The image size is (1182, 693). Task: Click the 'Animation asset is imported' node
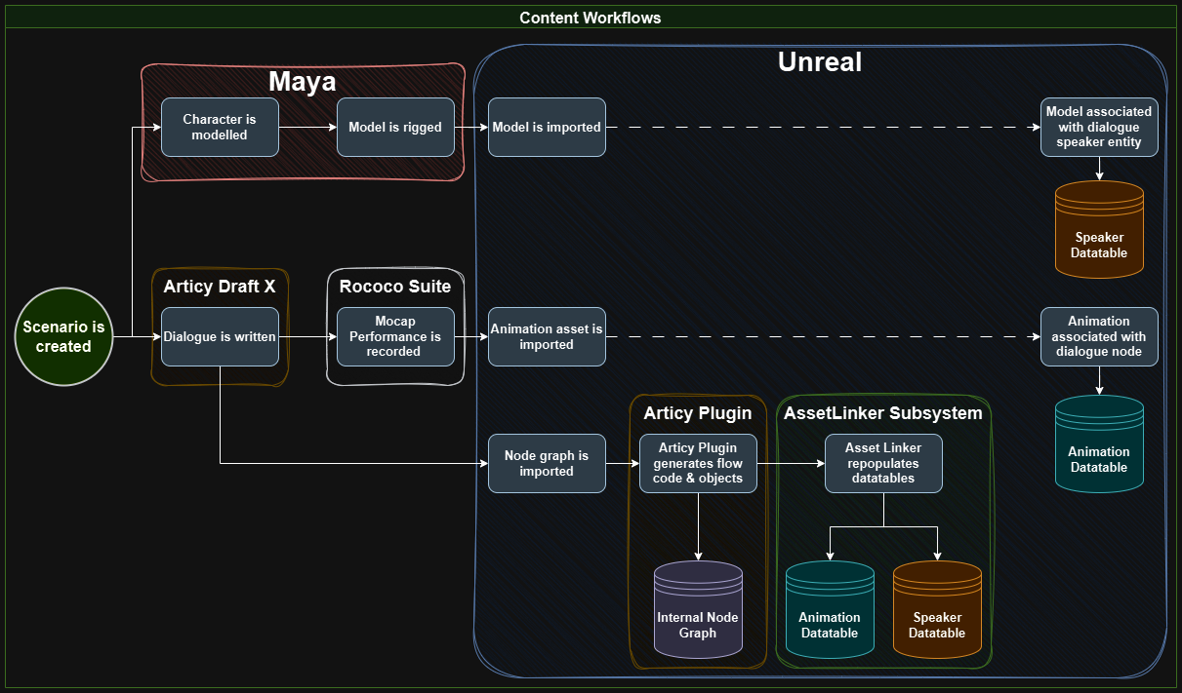[547, 336]
